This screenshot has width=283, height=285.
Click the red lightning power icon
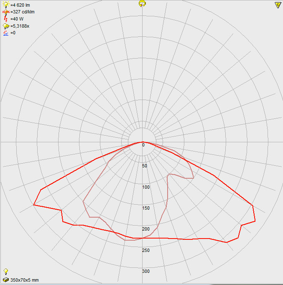pos(6,19)
